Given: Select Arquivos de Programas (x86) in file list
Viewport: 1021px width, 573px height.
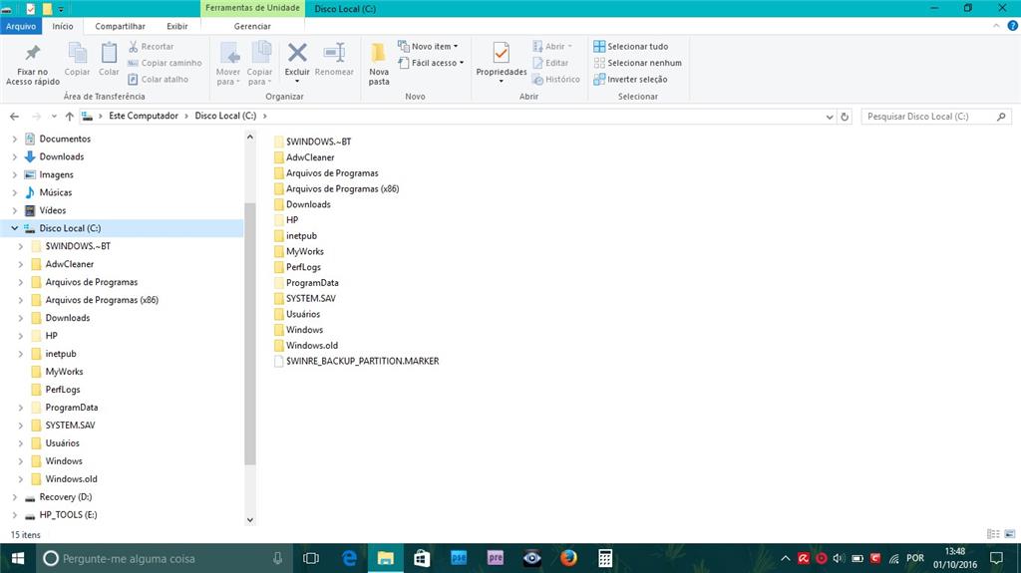Looking at the screenshot, I should click(337, 188).
